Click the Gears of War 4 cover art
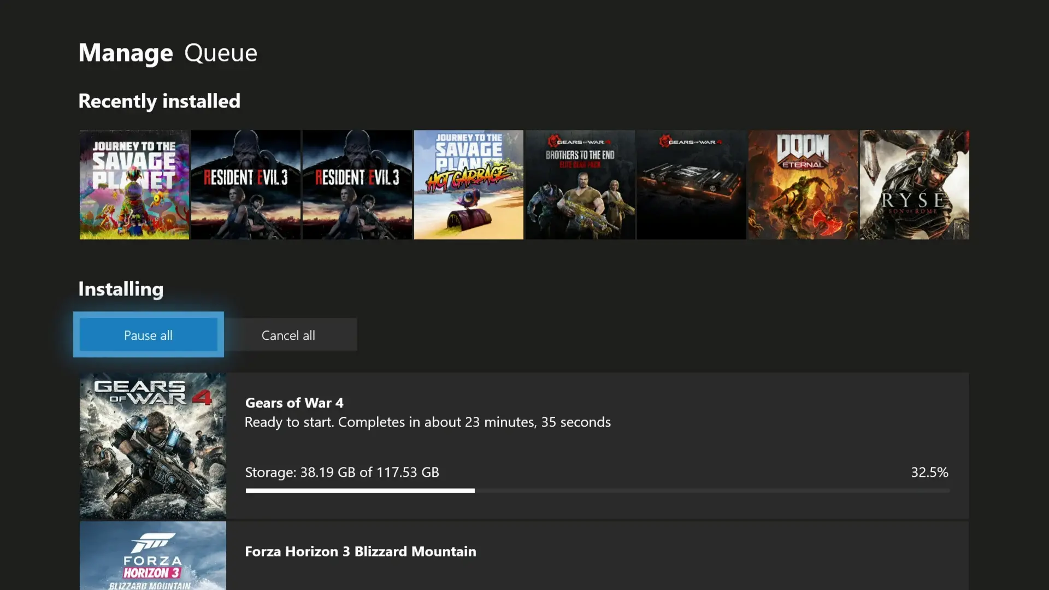The image size is (1049, 590). coord(153,446)
